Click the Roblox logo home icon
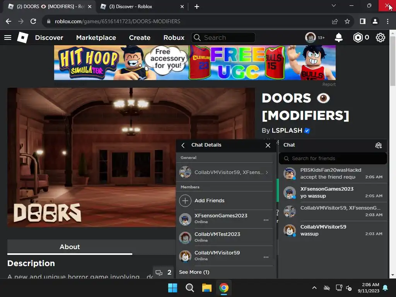This screenshot has height=297, width=396. (x=22, y=38)
